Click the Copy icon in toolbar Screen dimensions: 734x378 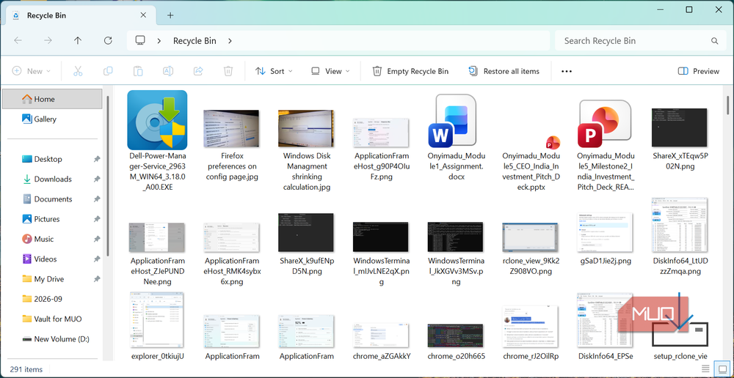pyautogui.click(x=108, y=71)
